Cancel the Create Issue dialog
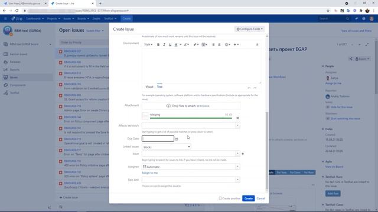Viewport: 378px width, 212px height. pos(260,198)
